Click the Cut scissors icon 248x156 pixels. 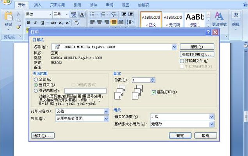click(x=18, y=14)
